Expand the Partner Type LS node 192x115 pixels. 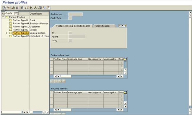[x=7, y=33]
